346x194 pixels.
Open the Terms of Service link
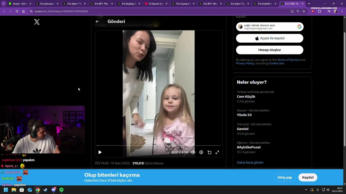pyautogui.click(x=288, y=60)
